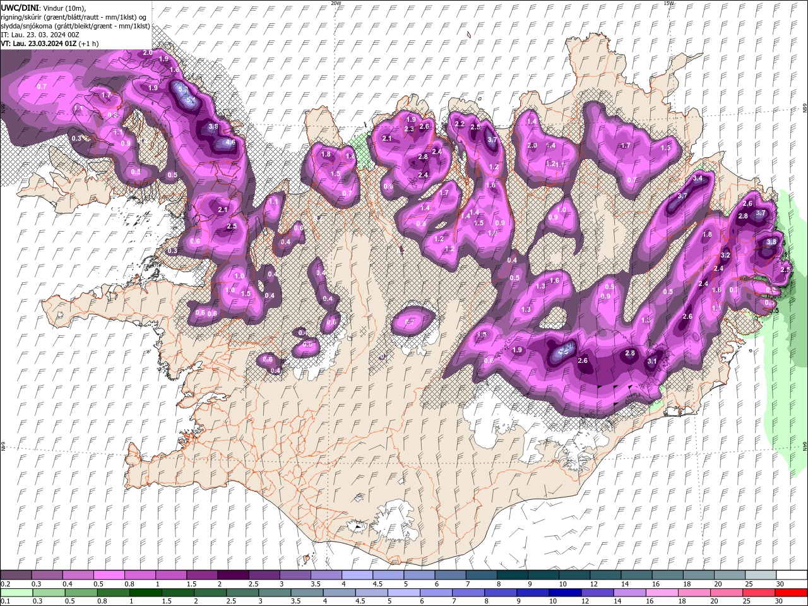Click the 3.2 precipitation value on the map
This screenshot has width=808, height=606.
(x=725, y=255)
